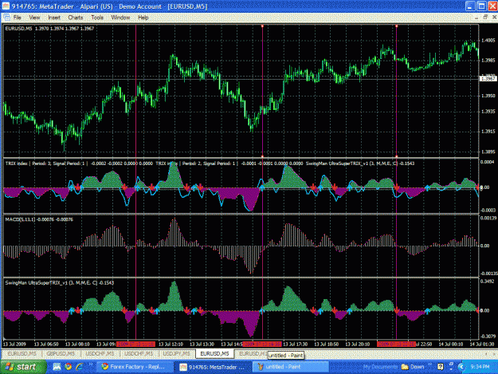Click the Windows start button

[23, 367]
